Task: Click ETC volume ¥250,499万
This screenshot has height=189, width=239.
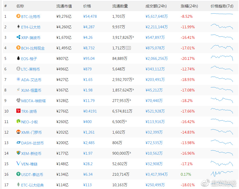Action: point(155,185)
